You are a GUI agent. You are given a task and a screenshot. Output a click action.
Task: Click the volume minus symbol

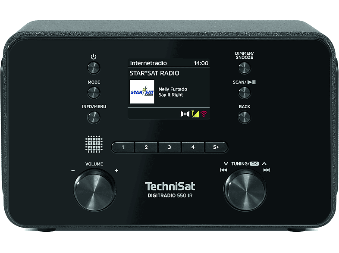point(73,171)
